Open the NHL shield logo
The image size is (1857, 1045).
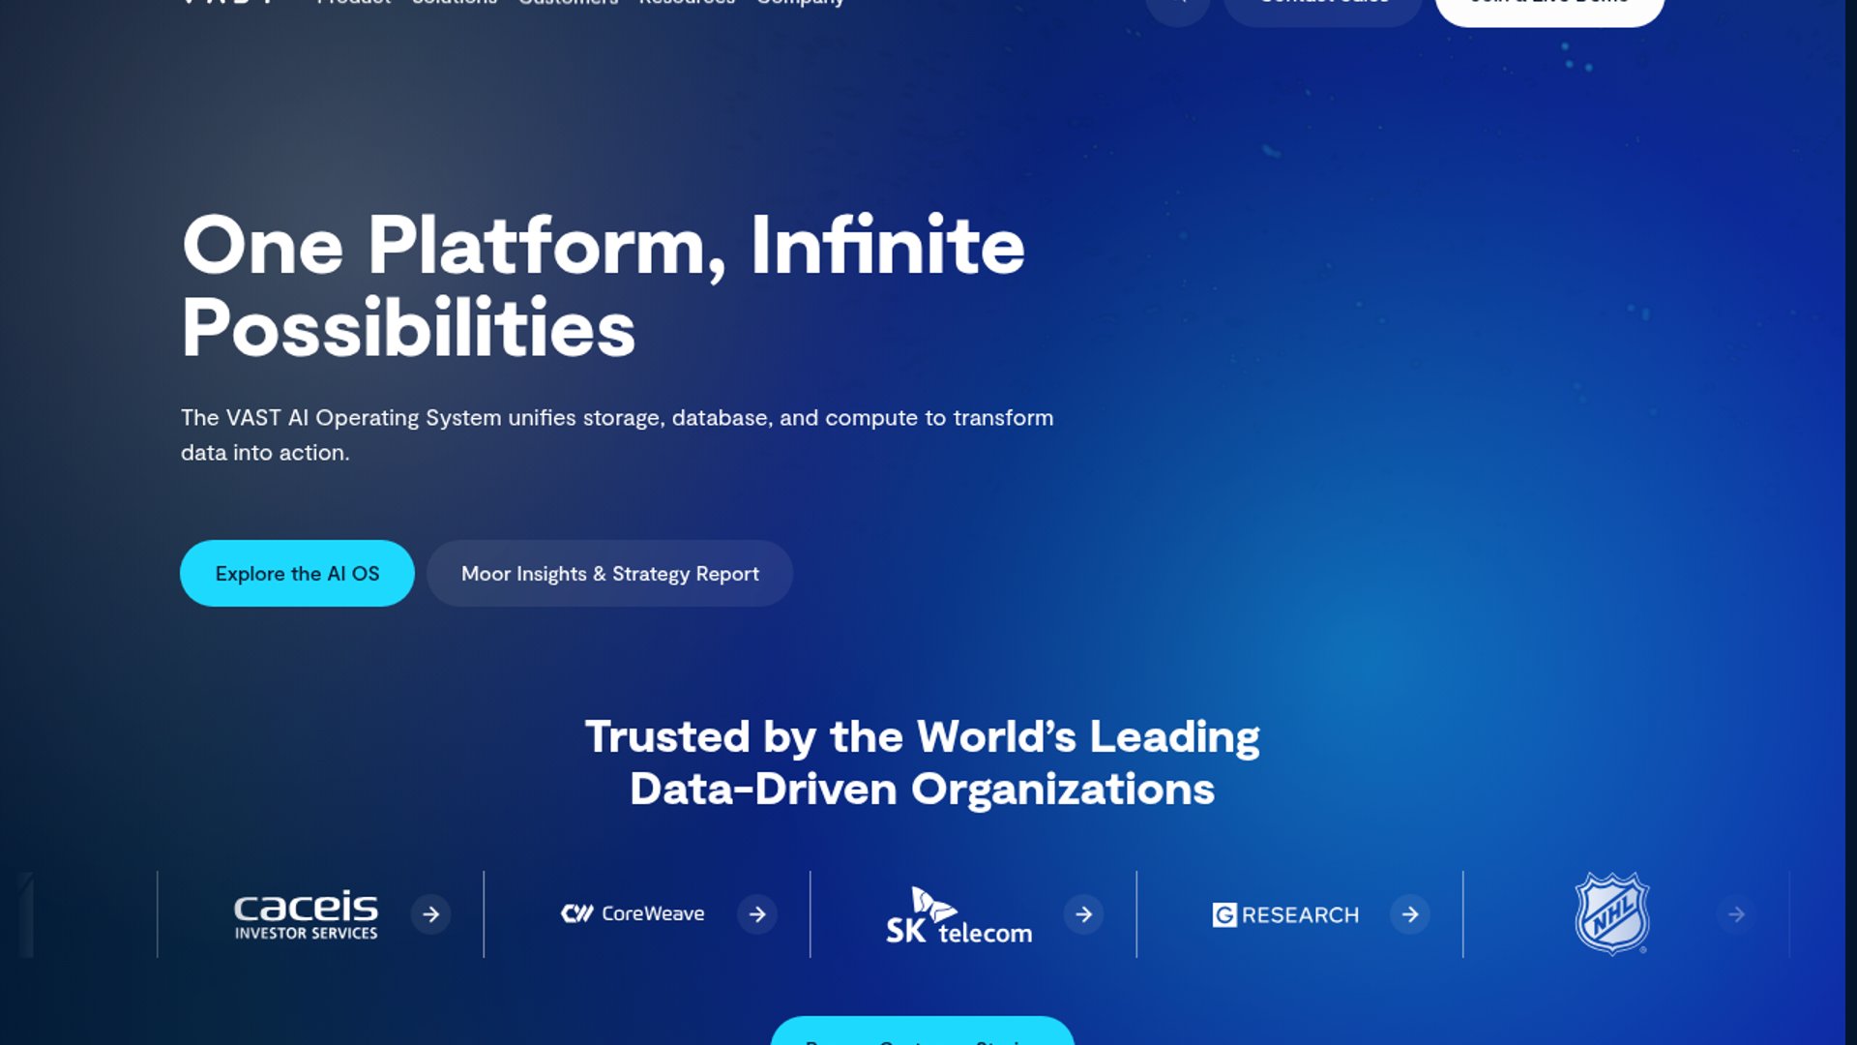(1611, 913)
